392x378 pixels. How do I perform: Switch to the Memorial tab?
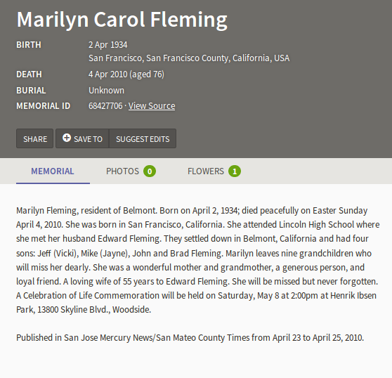(53, 171)
